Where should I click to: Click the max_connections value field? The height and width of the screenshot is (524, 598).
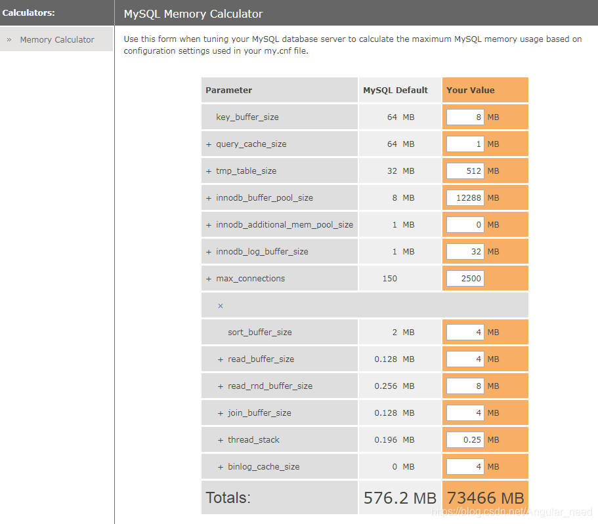coord(465,278)
